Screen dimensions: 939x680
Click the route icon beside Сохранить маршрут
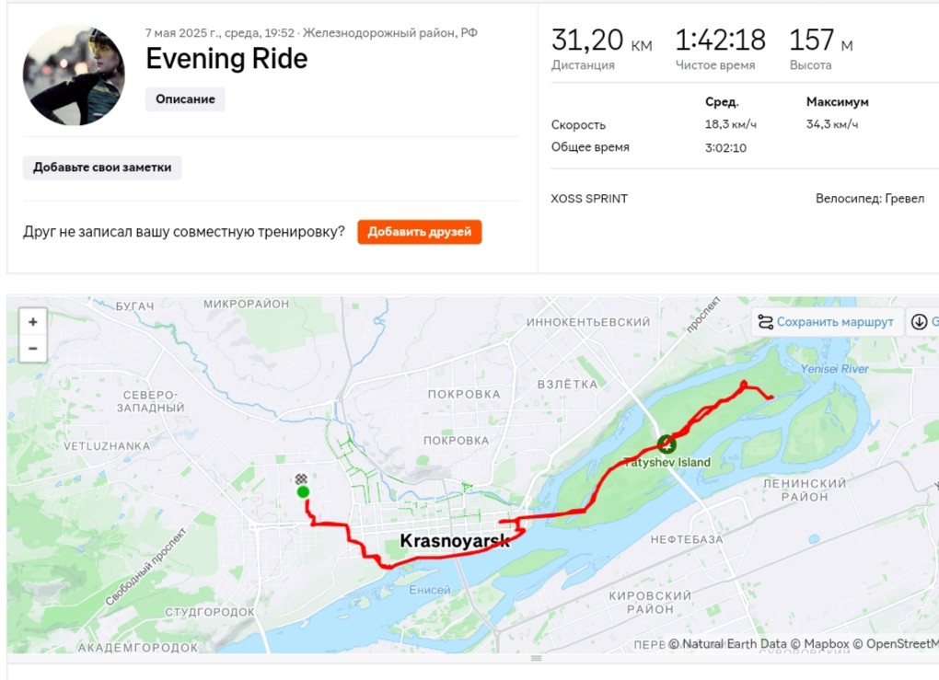coord(765,322)
